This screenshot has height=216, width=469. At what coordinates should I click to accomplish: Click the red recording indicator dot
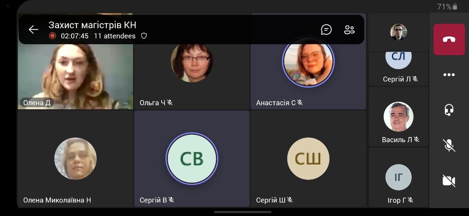click(x=52, y=36)
